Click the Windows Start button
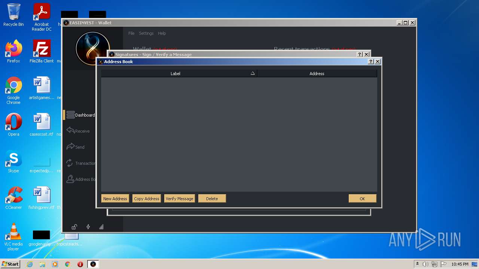Viewport: 479px width, 269px height. pyautogui.click(x=10, y=264)
